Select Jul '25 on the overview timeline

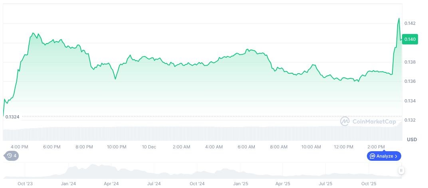click(326, 184)
